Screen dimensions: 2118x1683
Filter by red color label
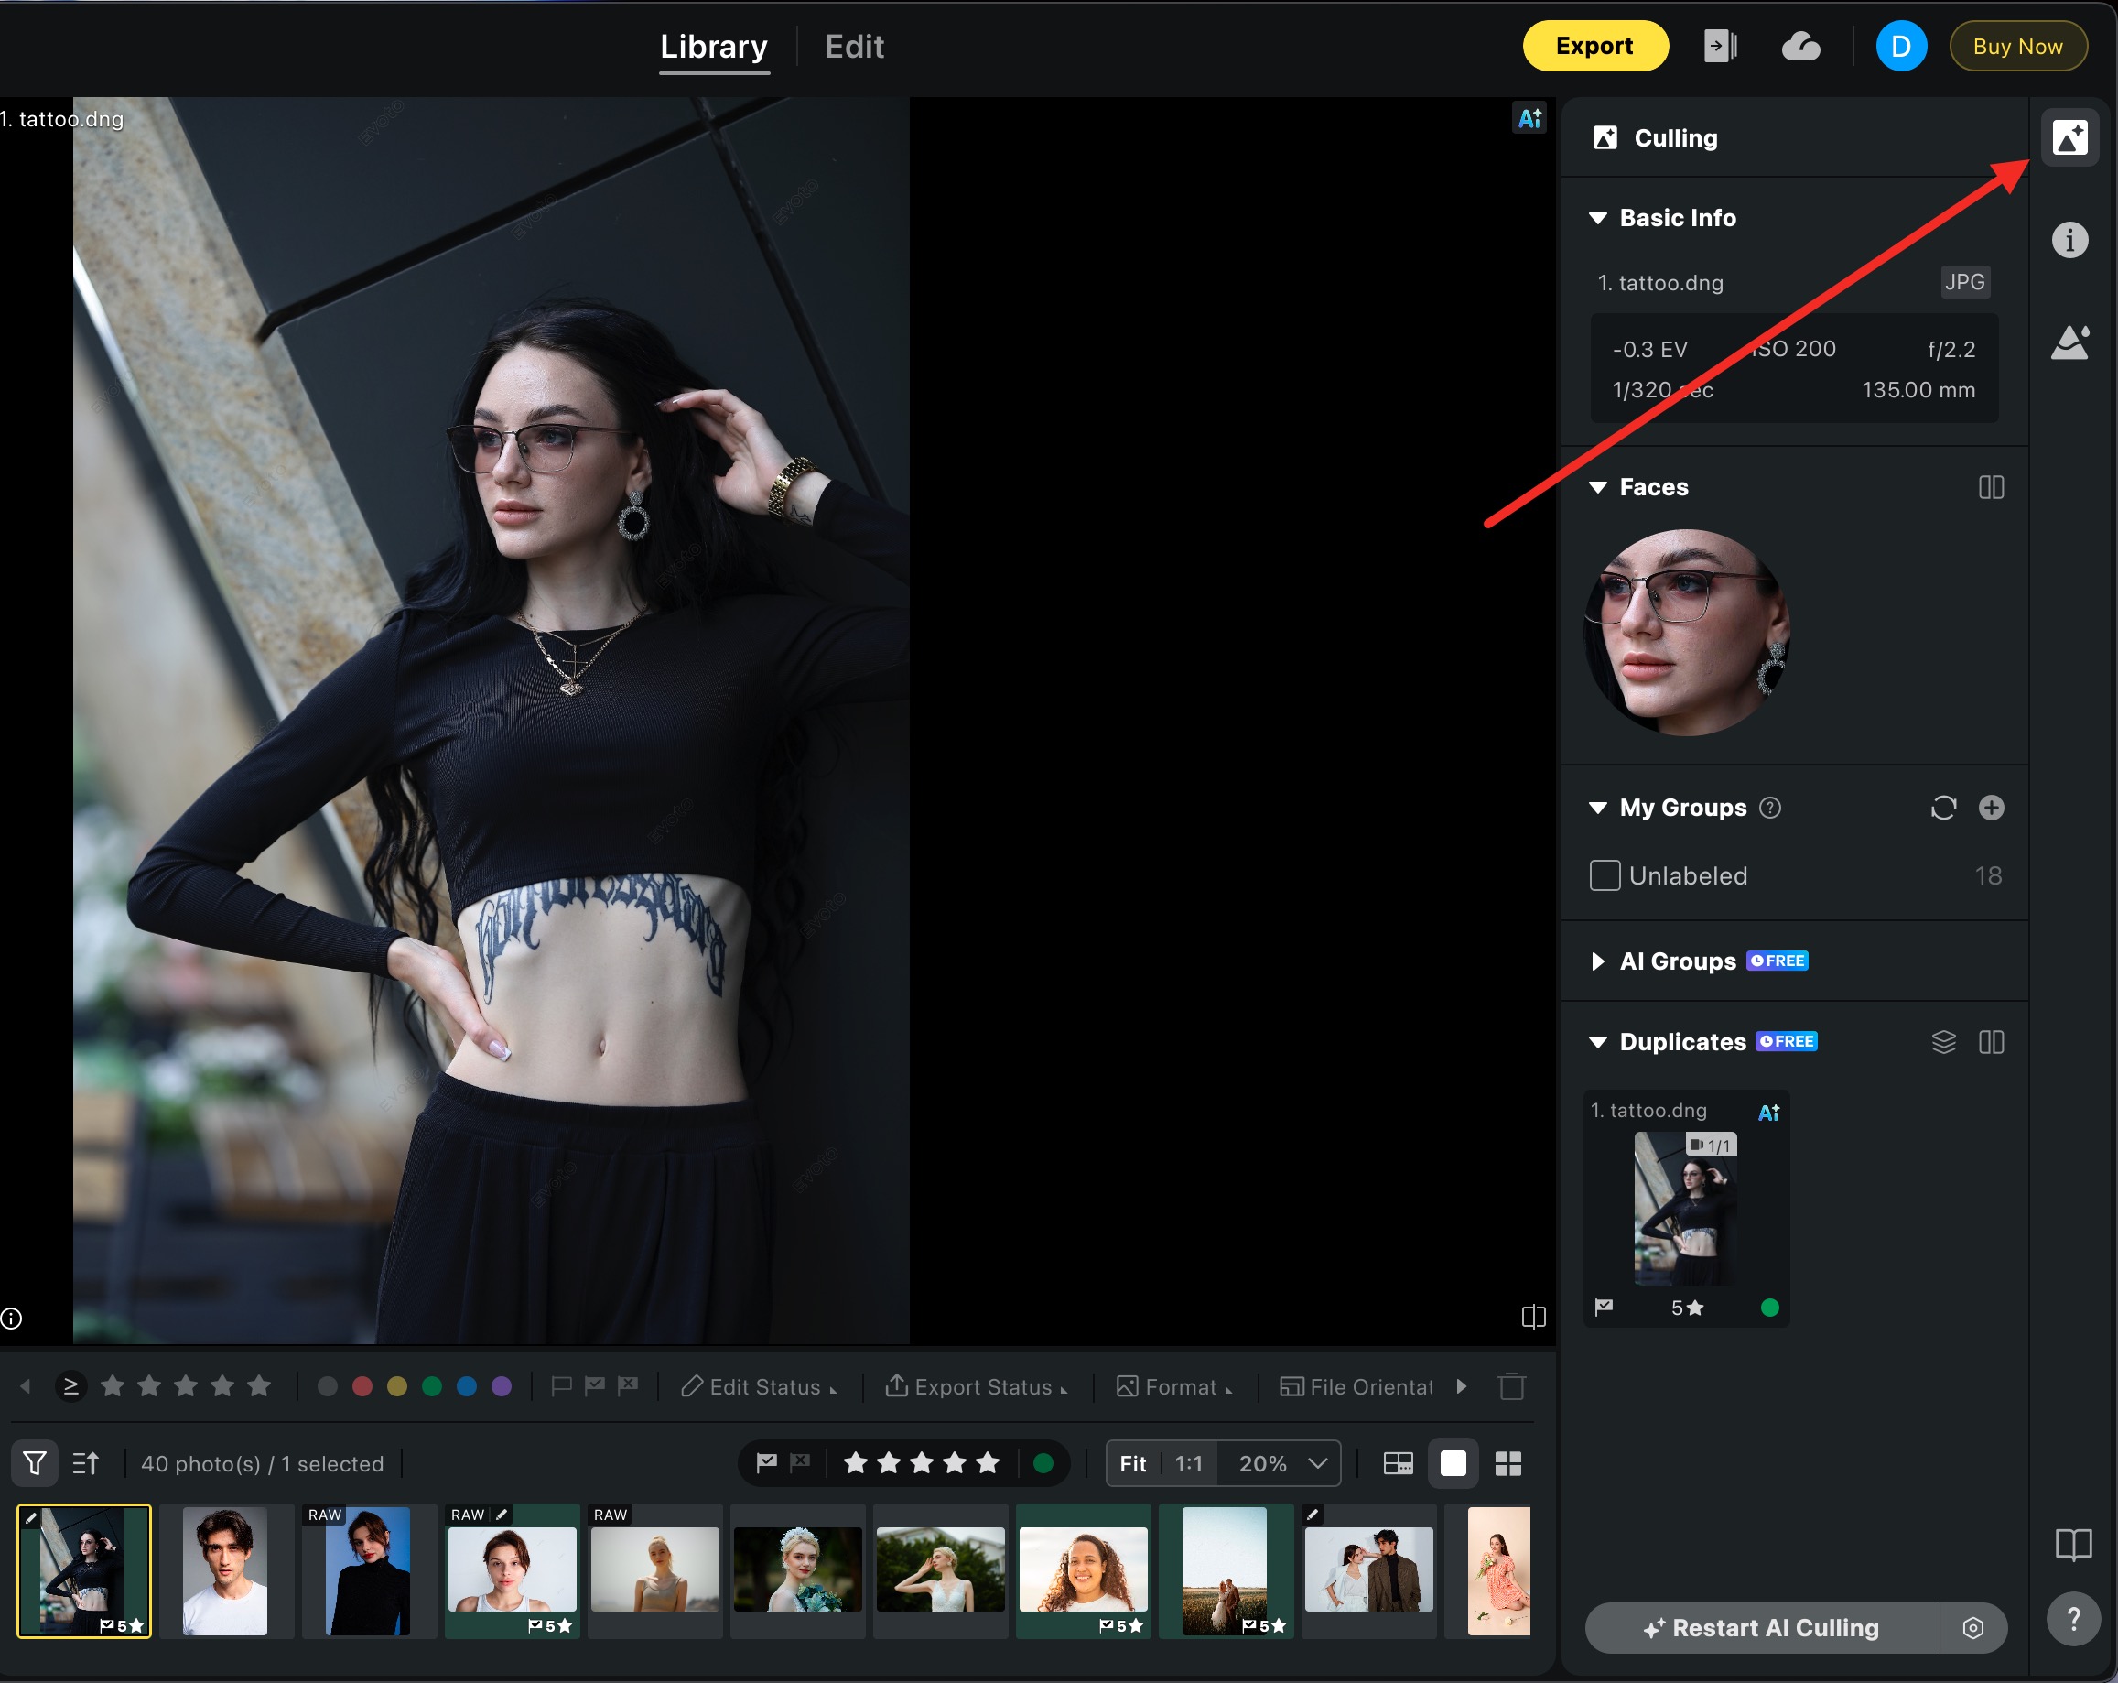pos(362,1386)
